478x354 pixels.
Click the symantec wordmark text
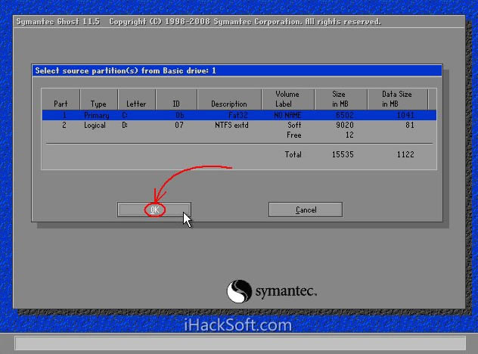point(286,291)
